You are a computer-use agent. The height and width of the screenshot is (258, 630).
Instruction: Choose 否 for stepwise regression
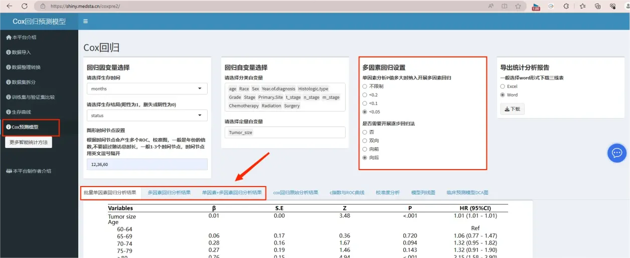365,132
